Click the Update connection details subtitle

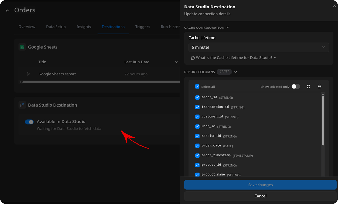(x=207, y=14)
